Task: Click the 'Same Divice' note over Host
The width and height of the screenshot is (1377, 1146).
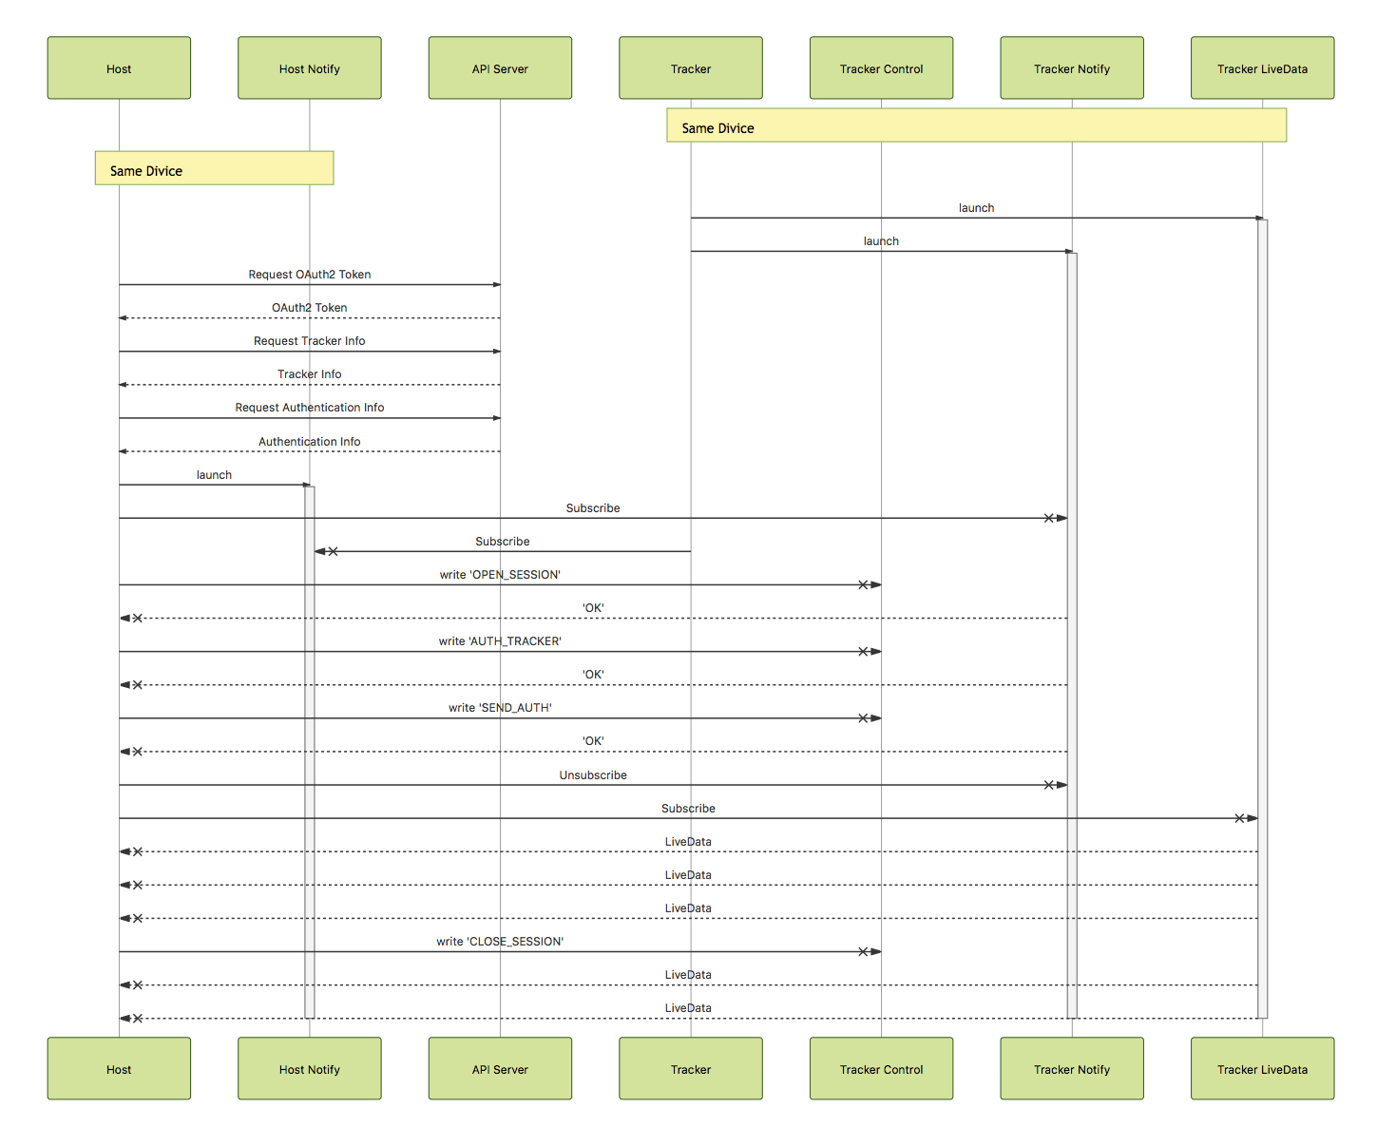Action: point(215,168)
